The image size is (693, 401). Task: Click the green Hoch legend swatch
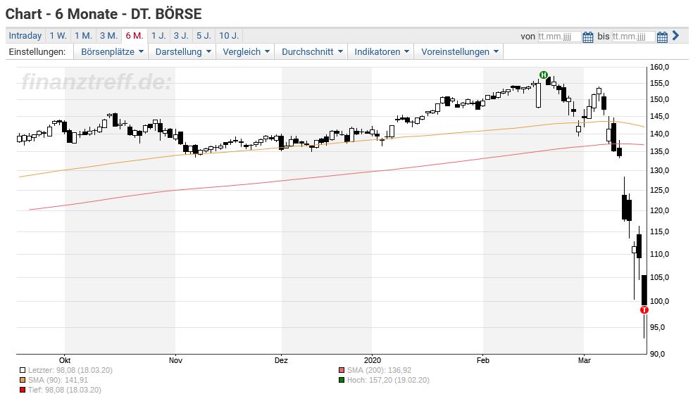pos(341,380)
